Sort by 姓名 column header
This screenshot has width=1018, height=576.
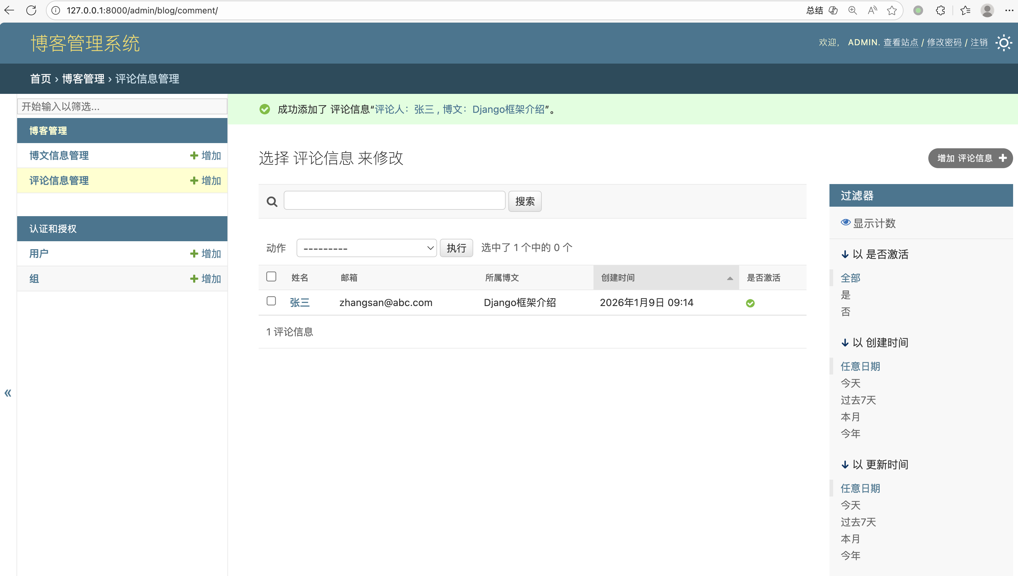coord(300,278)
